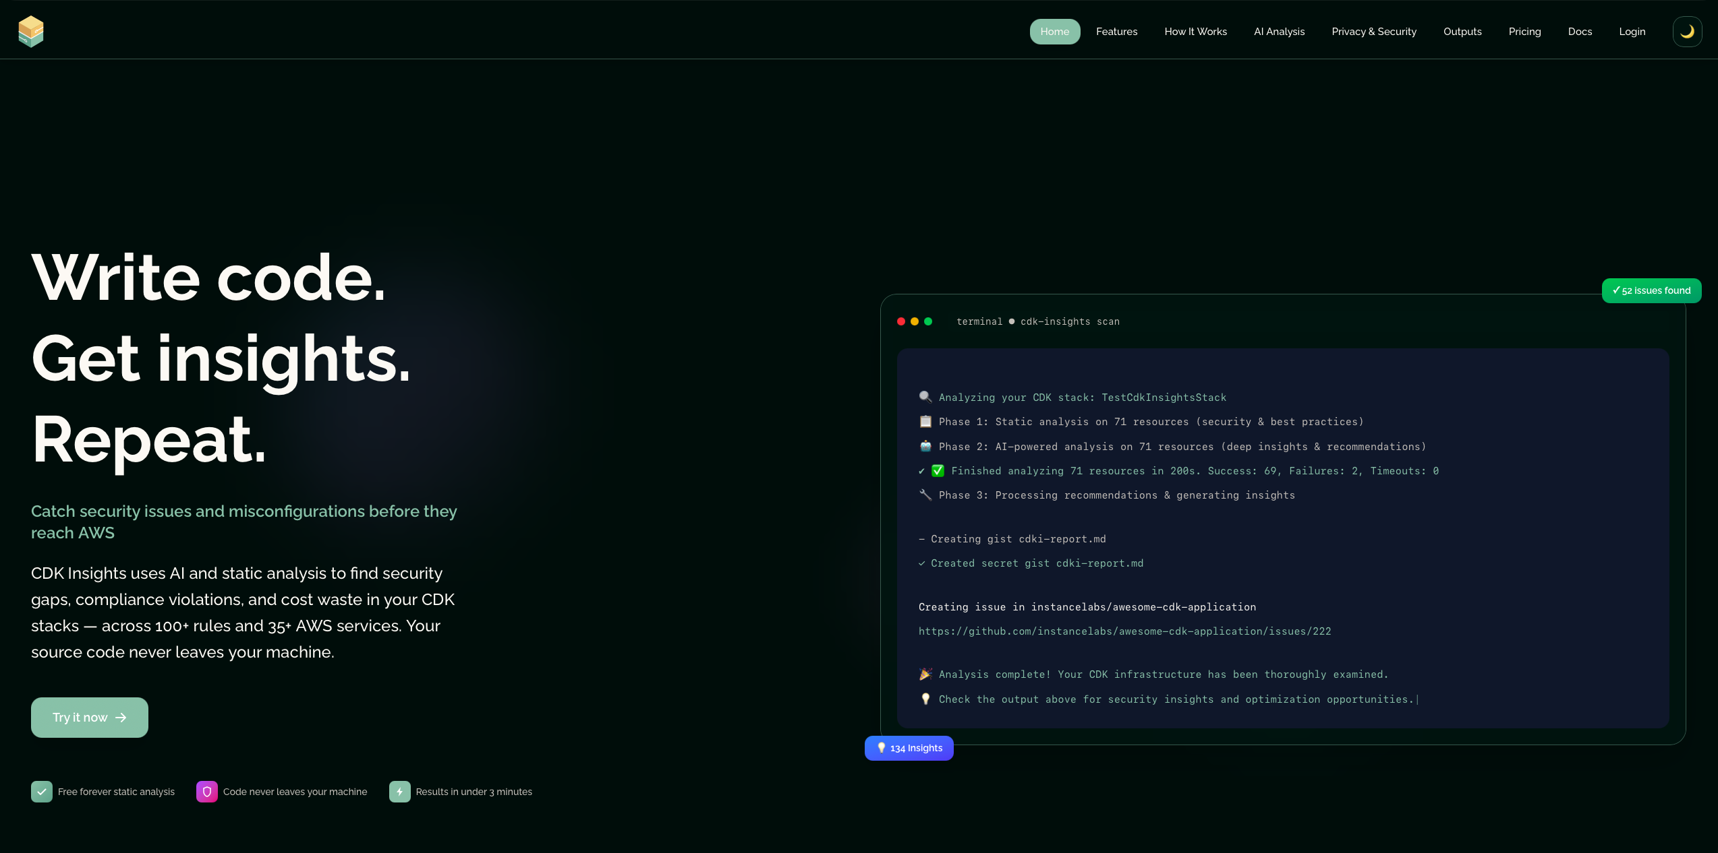Go to How It Works section
Screen dimensions: 1718x853
[1195, 32]
